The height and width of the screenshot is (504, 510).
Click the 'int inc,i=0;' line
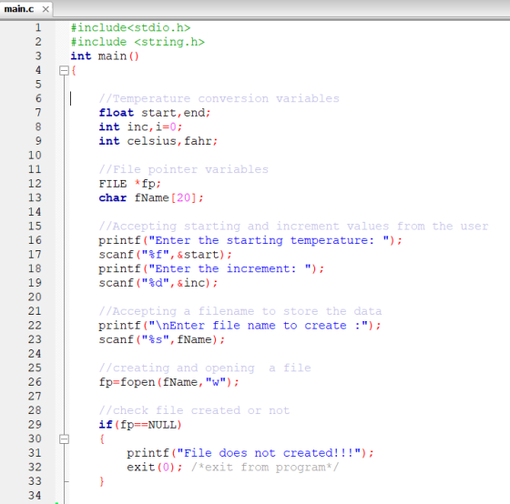(140, 126)
